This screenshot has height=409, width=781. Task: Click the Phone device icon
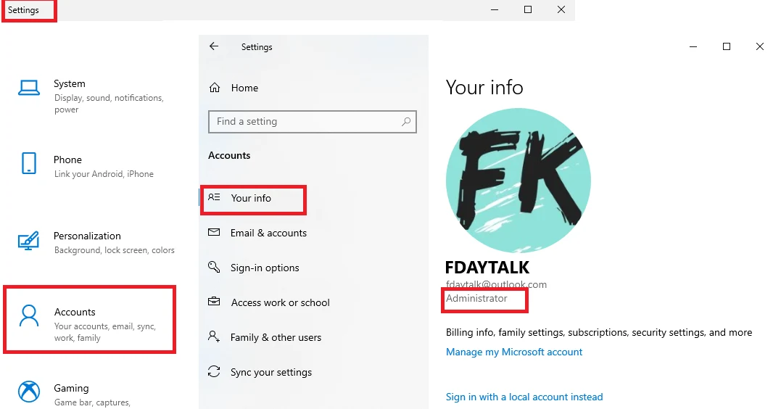(x=29, y=163)
